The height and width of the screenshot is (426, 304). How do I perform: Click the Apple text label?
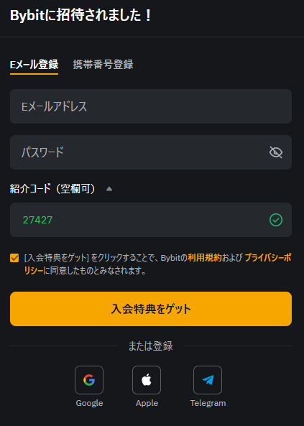147,403
